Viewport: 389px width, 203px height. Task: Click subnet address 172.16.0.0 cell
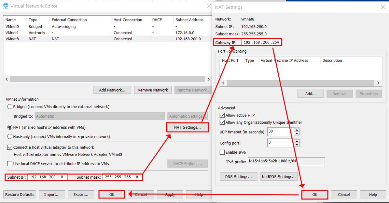tap(185, 33)
